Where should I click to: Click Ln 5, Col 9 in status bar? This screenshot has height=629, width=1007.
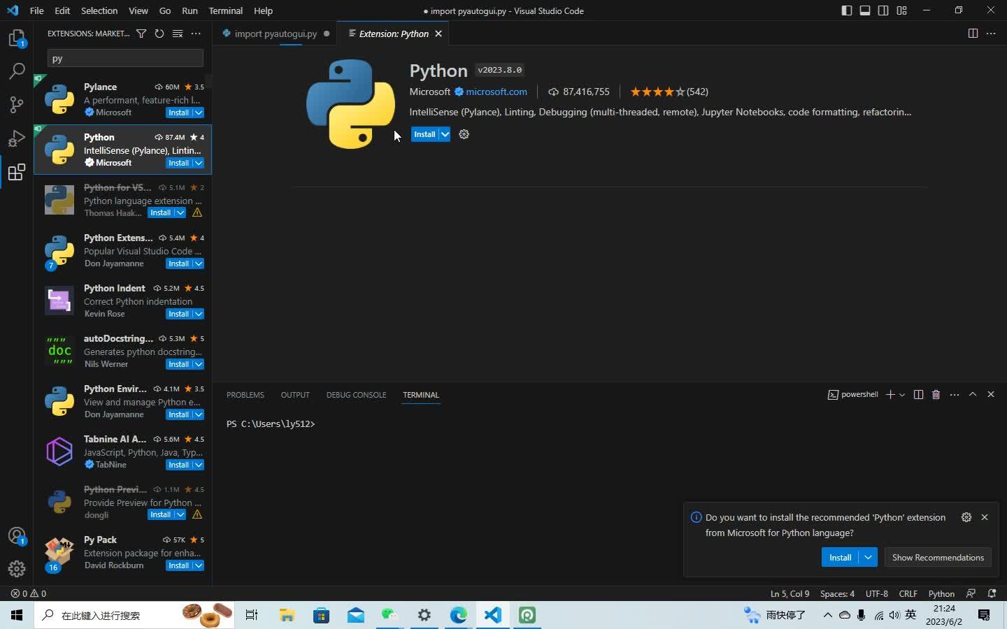(790, 593)
